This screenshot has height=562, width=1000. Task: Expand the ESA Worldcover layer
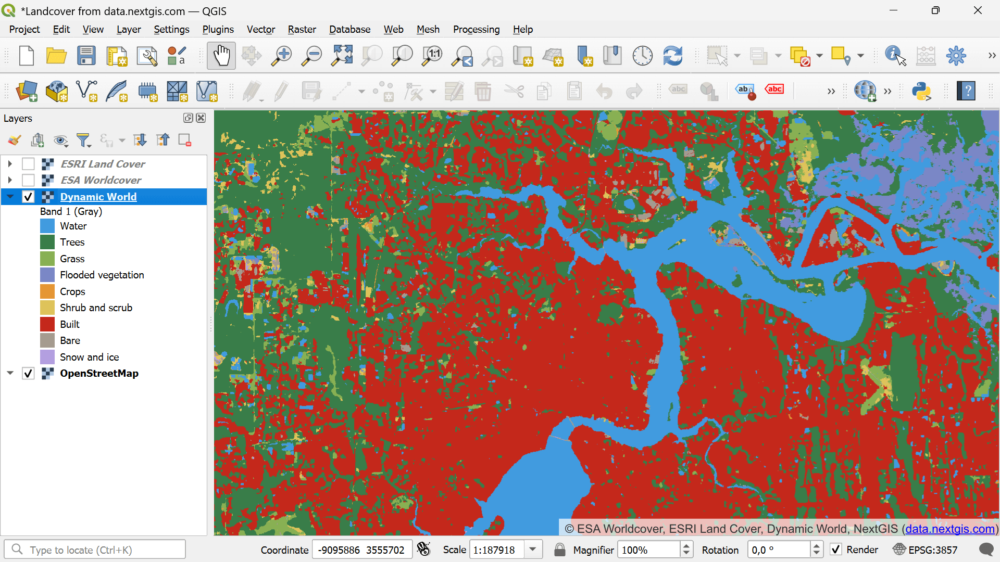pyautogui.click(x=10, y=180)
